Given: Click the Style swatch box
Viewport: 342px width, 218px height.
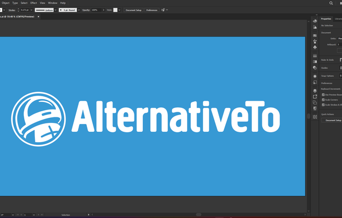Looking at the screenshot, I should tap(115, 10).
